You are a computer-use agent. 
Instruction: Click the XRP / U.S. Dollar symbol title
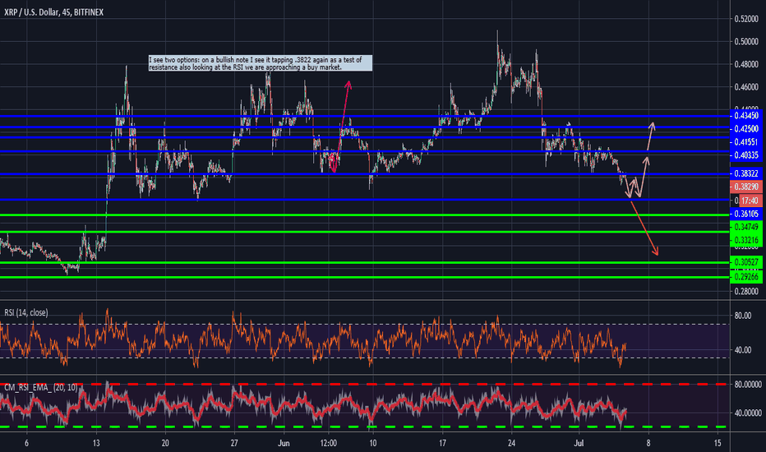pyautogui.click(x=53, y=12)
